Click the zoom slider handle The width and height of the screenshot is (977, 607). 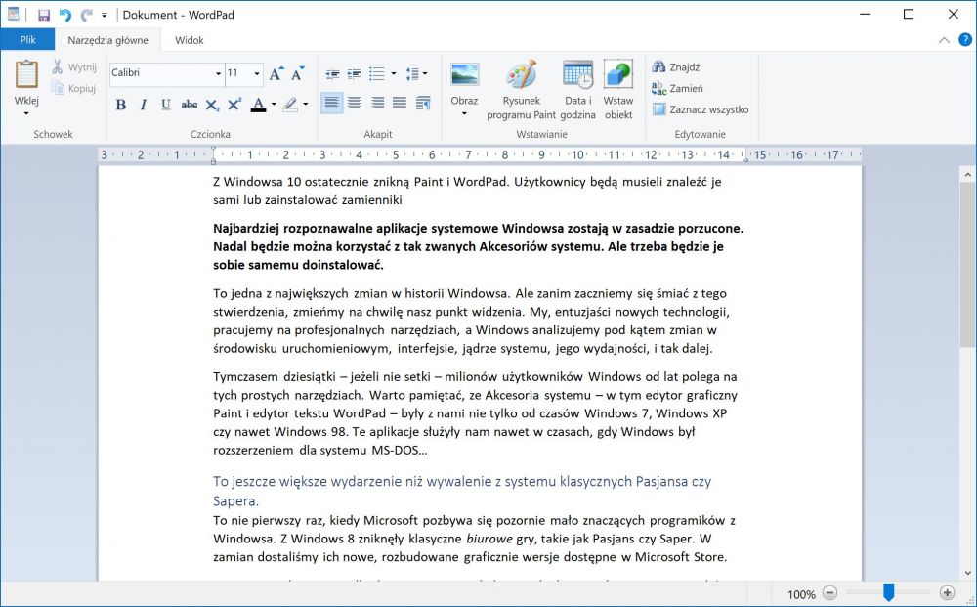[x=888, y=592]
